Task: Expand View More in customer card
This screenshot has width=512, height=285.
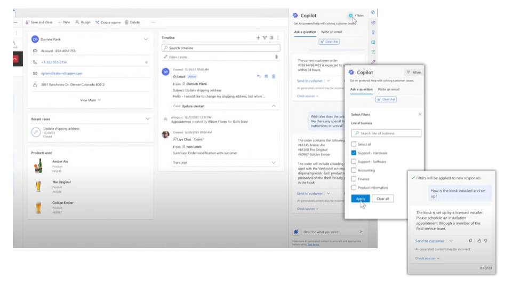Action: coord(90,100)
